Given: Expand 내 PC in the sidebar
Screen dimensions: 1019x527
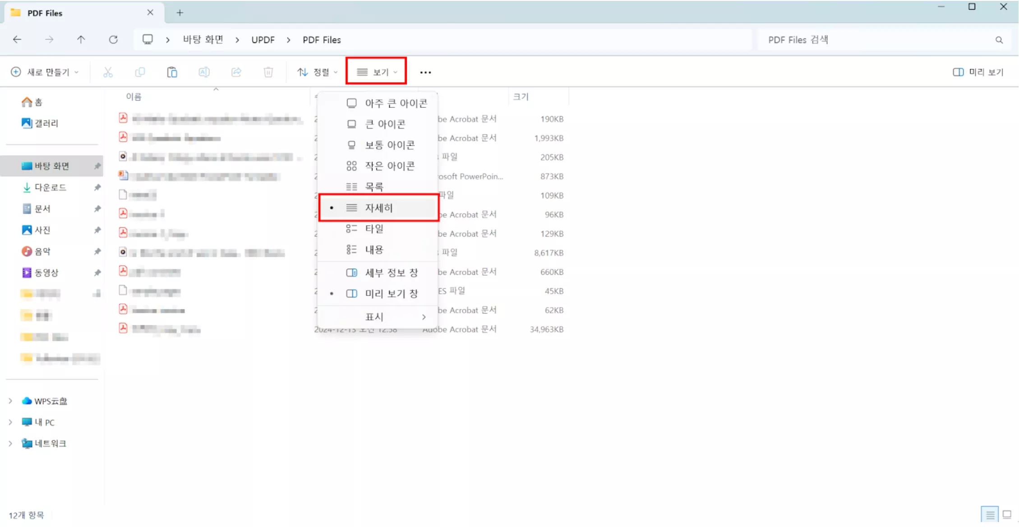Looking at the screenshot, I should pyautogui.click(x=10, y=422).
